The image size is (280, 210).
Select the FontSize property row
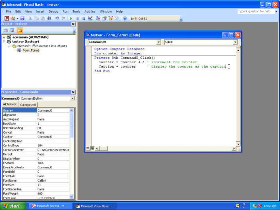click(x=36, y=185)
